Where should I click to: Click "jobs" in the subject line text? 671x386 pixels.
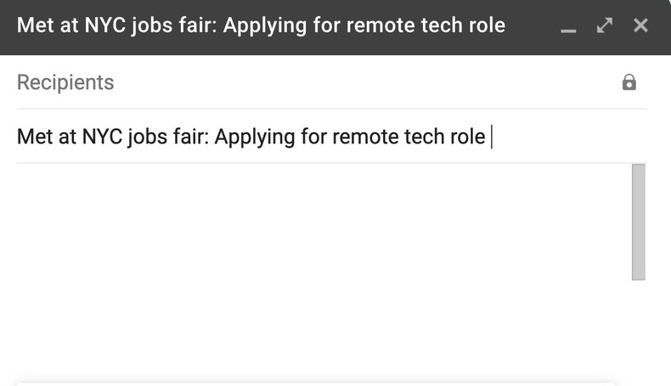(x=148, y=137)
